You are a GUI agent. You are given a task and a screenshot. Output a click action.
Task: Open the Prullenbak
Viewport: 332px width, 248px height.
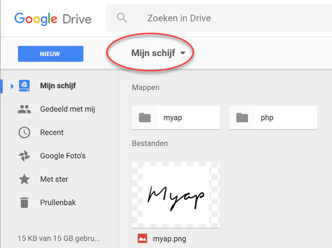click(58, 203)
